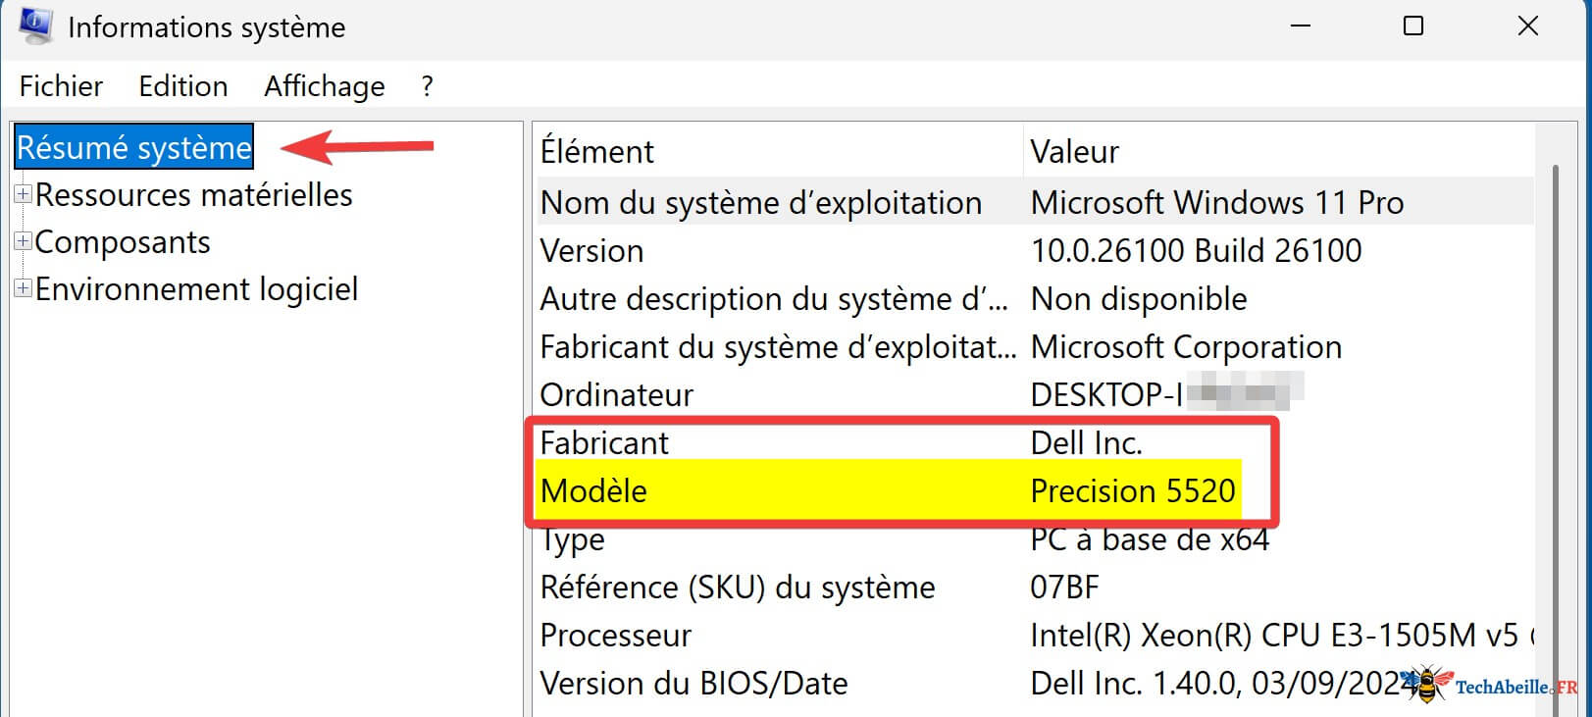Open the Affichage menu

point(324,86)
